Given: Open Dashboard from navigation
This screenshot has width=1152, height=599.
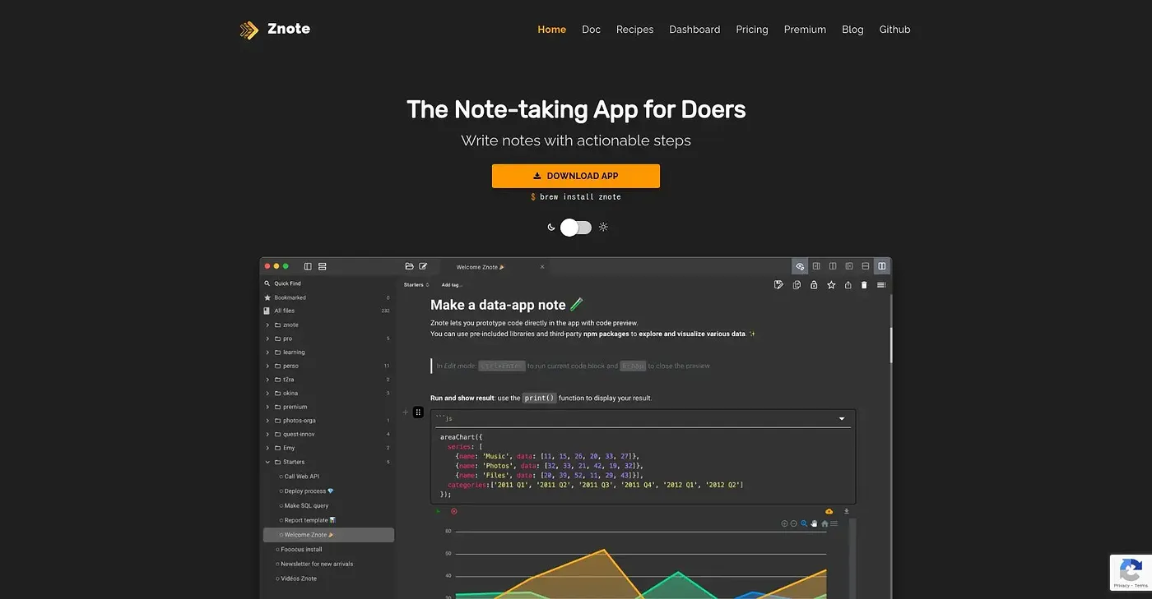Looking at the screenshot, I should pos(694,30).
